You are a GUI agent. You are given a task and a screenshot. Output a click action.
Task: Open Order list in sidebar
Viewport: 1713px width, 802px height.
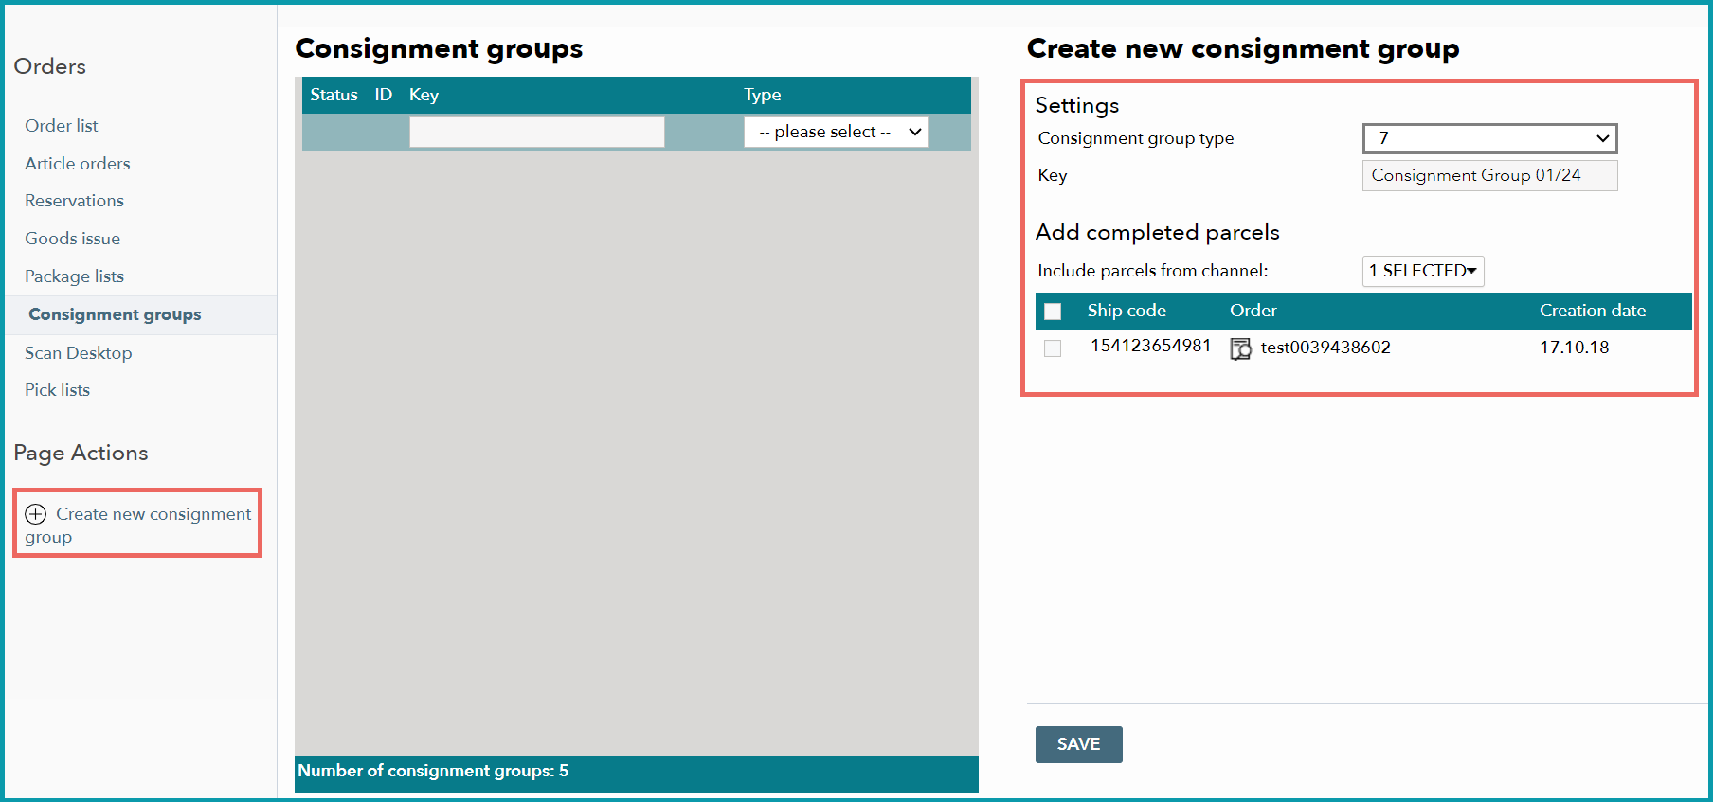62,126
